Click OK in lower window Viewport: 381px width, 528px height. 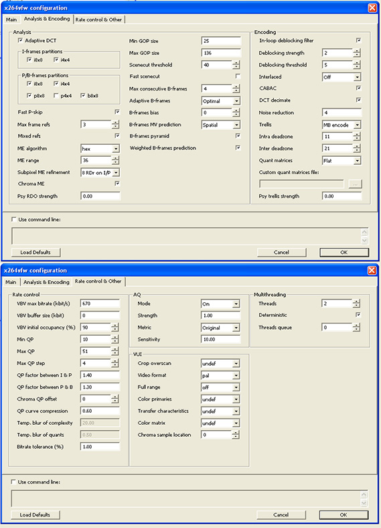point(344,515)
